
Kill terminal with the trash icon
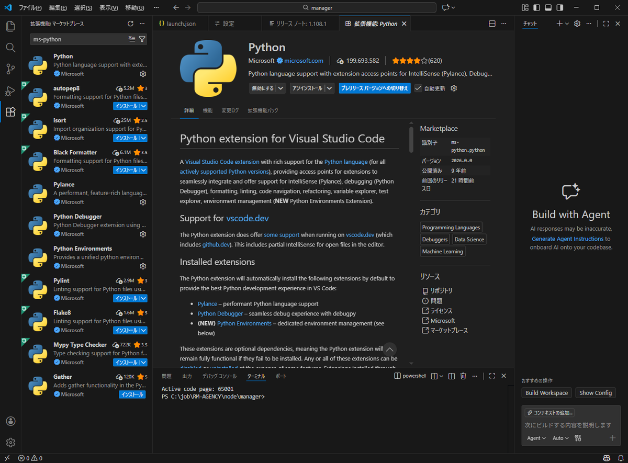click(x=463, y=376)
